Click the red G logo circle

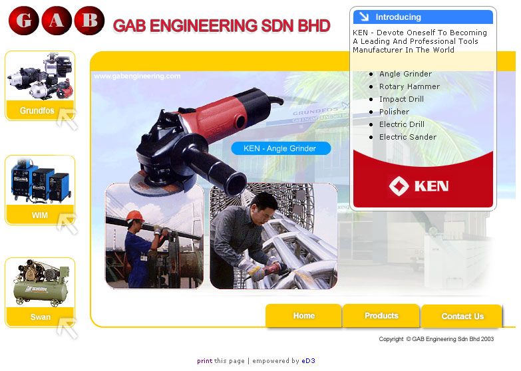(x=24, y=21)
